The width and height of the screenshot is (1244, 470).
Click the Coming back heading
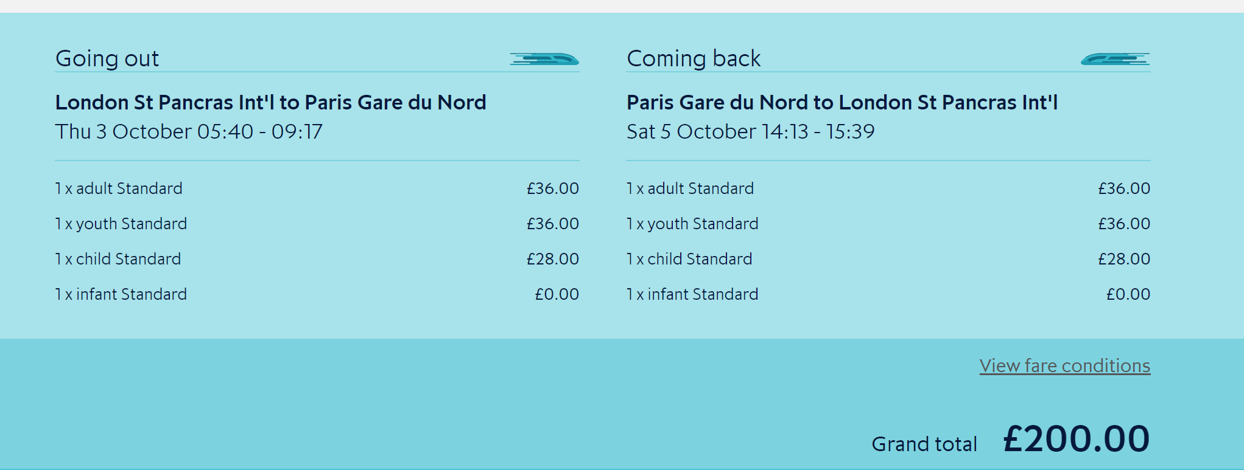point(694,58)
